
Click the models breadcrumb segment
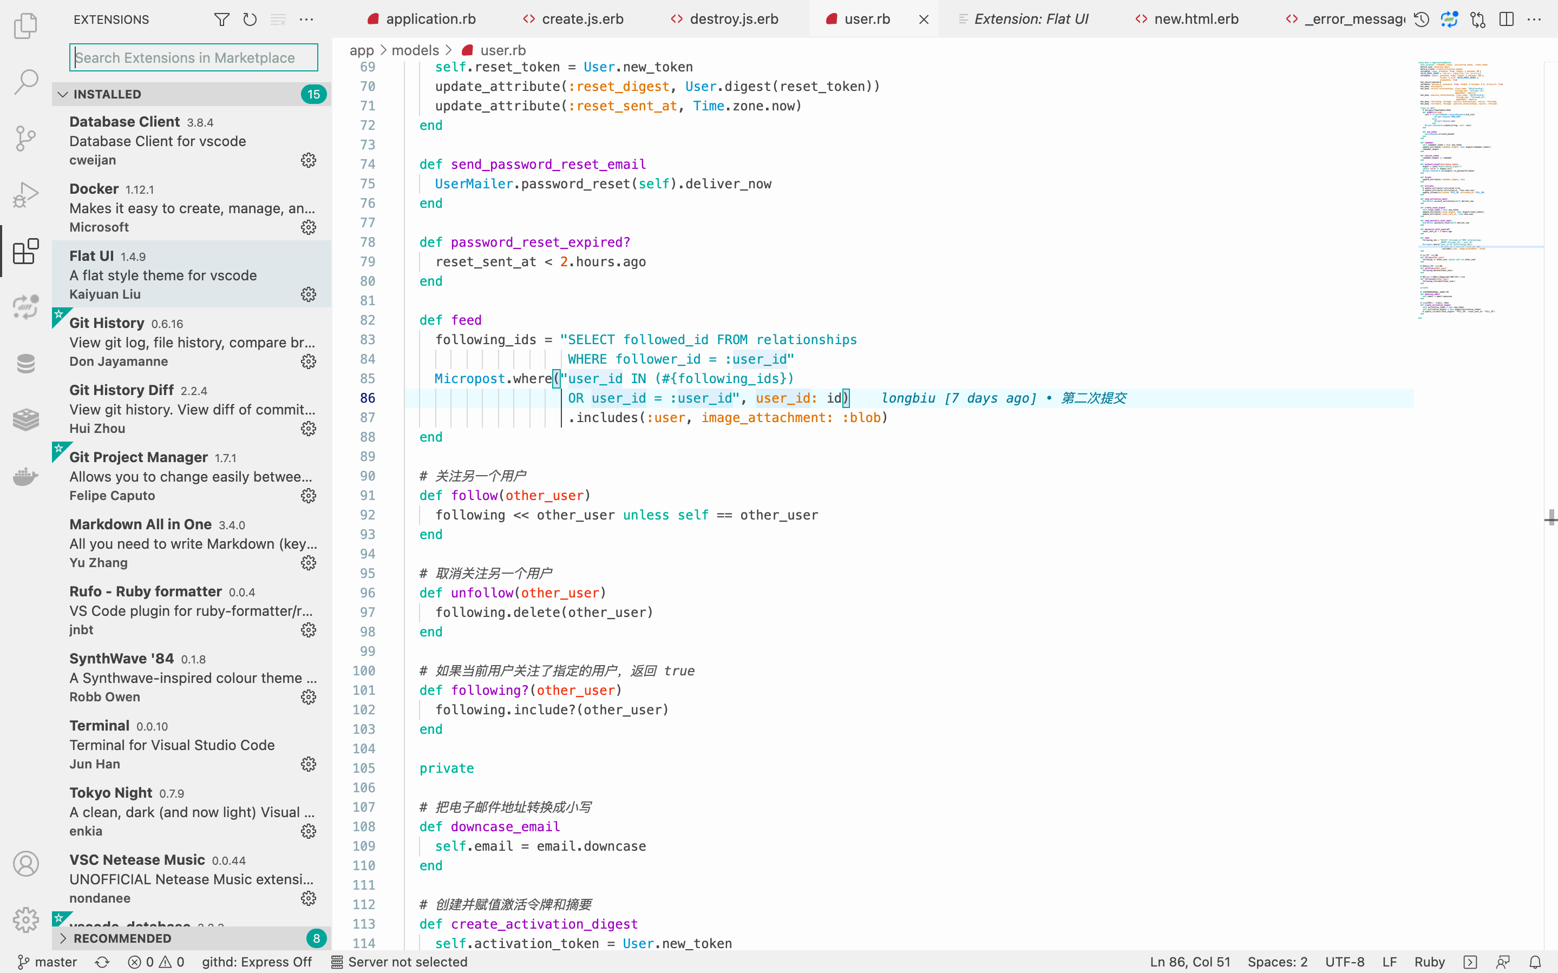415,50
